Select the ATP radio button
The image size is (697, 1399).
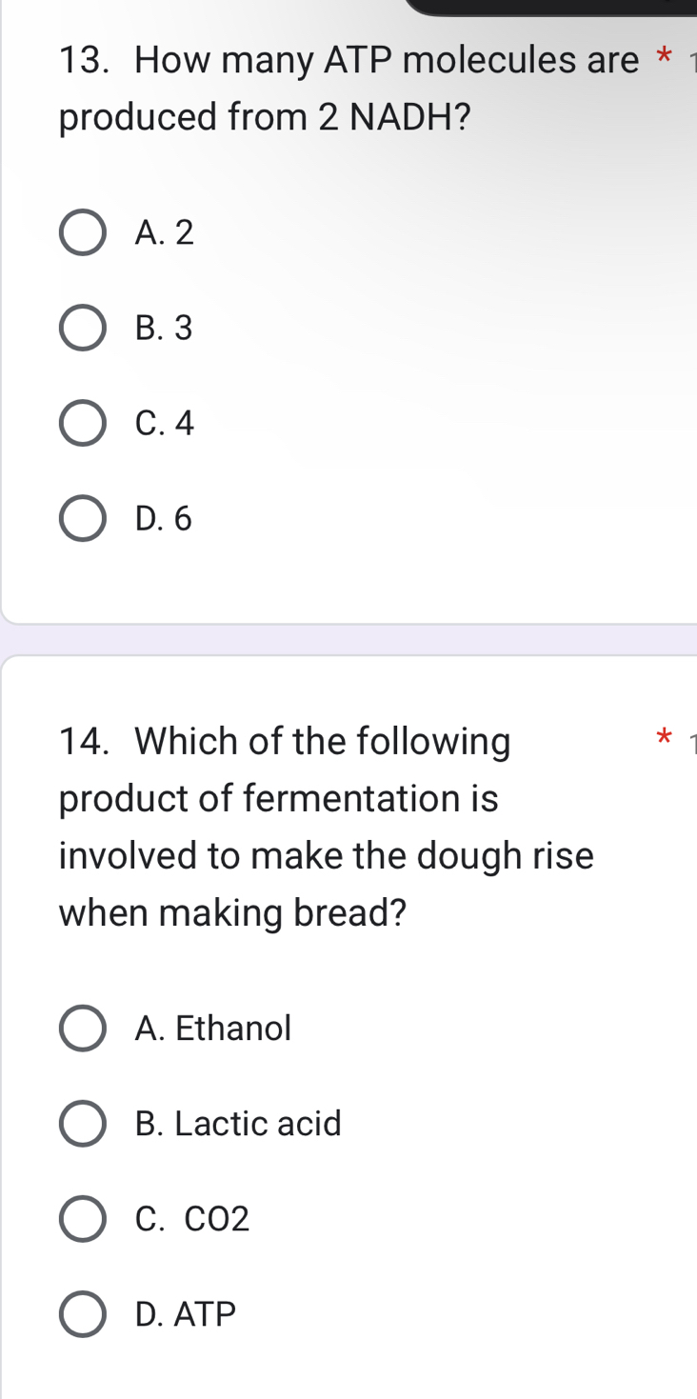pyautogui.click(x=82, y=1314)
